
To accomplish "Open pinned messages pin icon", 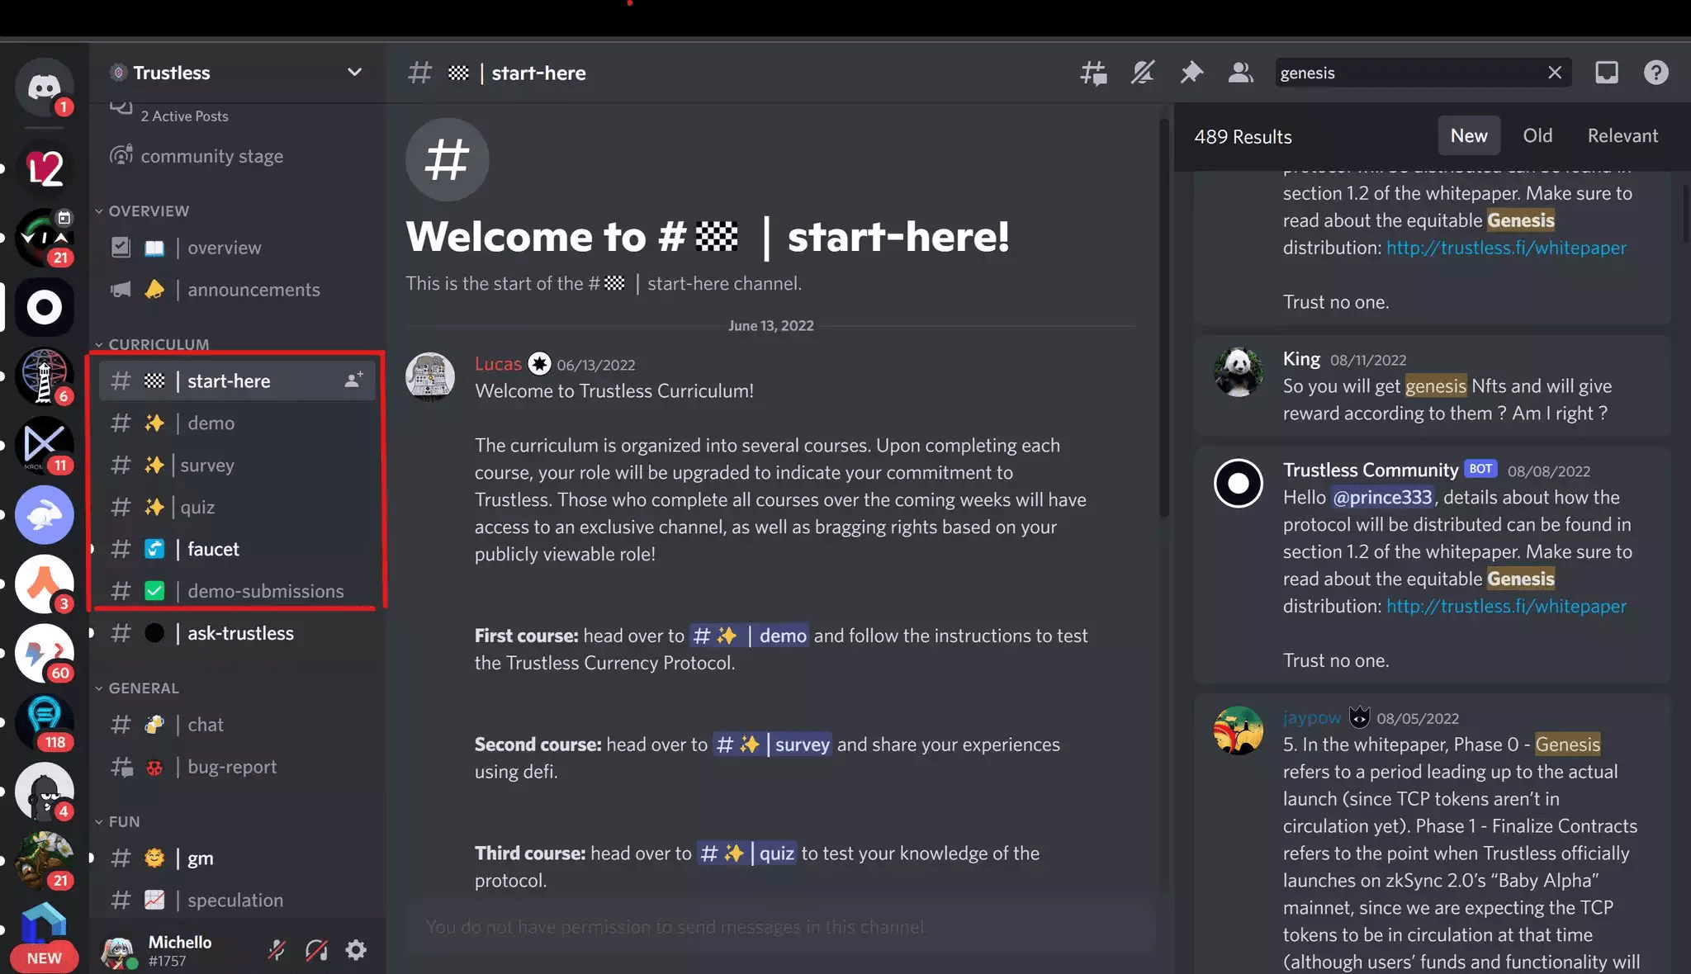I will 1191,73.
